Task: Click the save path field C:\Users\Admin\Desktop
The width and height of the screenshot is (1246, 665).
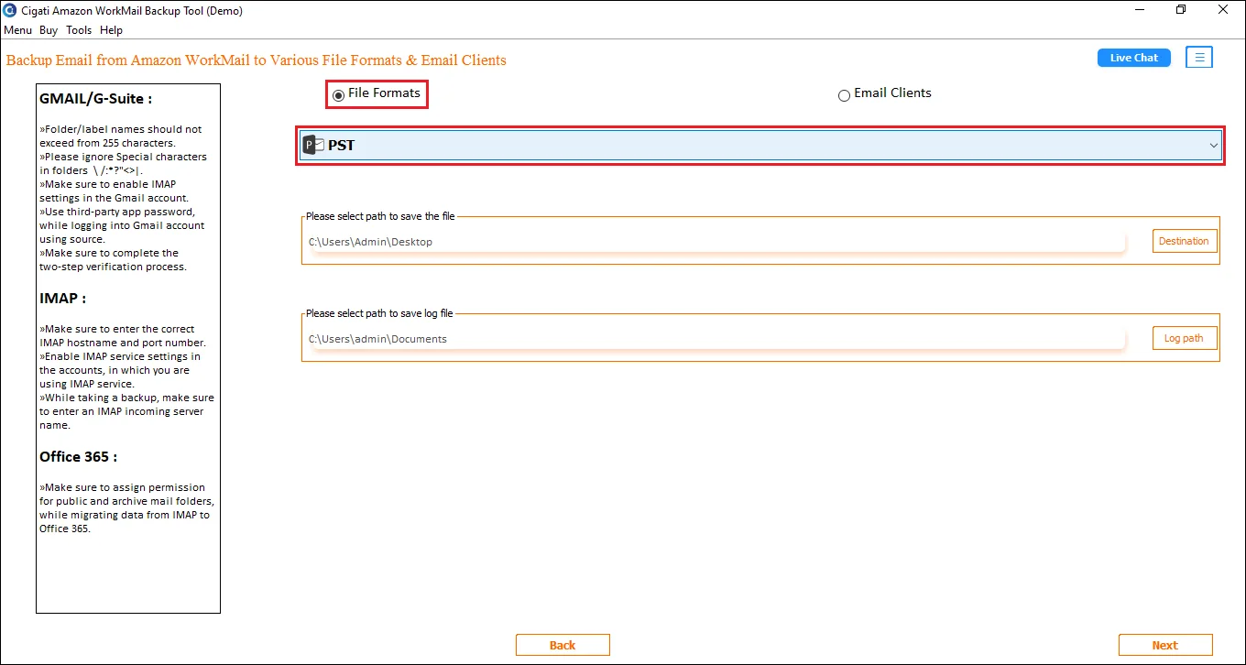Action: coord(716,242)
